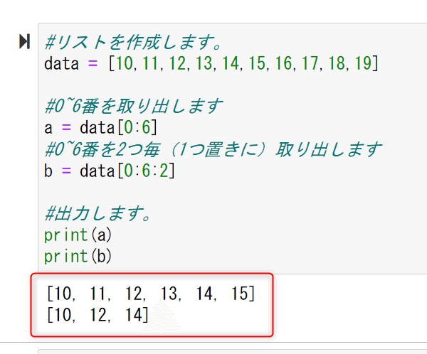Viewport: 427px width, 354px height.
Task: Click the comment 0~6番を取り出します
Action: [x=133, y=107]
